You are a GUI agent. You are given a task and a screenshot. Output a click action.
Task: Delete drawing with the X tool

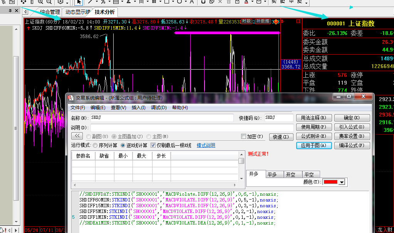(x=220, y=2)
